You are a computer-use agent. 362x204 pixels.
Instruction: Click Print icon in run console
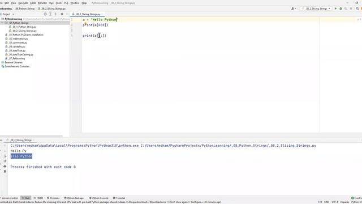click(x=5, y=166)
